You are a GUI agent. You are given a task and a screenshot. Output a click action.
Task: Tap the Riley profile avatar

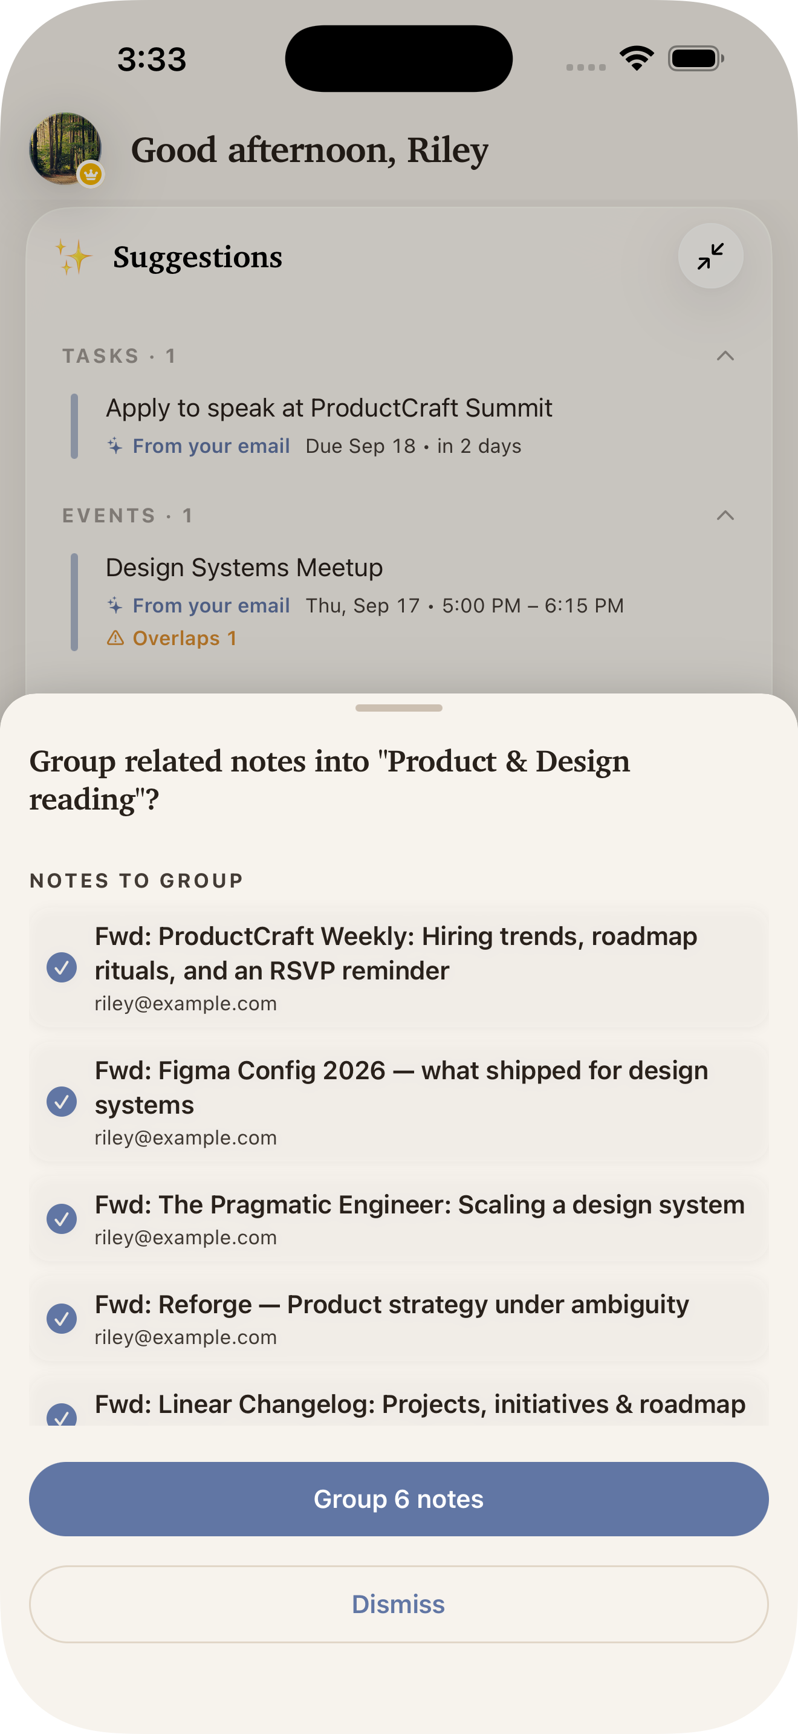65,148
